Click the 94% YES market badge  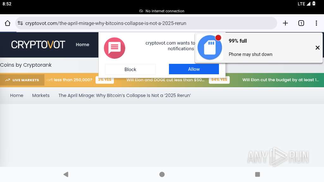[219, 80]
